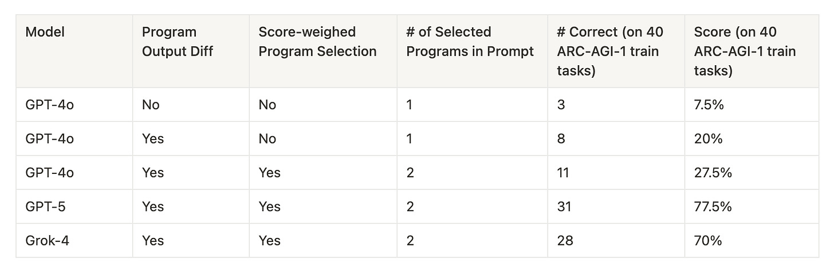Image resolution: width=834 pixels, height=274 pixels.
Task: Select the Grok-4 model cell
Action: 74,240
